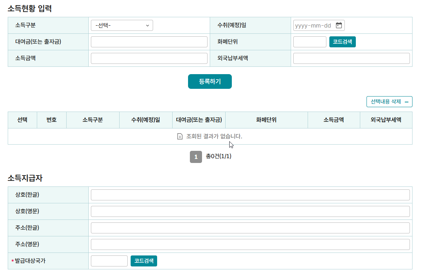Click 코드검색 next to 발급대상국가
The height and width of the screenshot is (276, 432).
144,261
